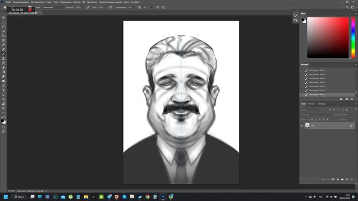Open the opacity value dropdown in options bar
This screenshot has height=201, width=358.
point(79,7)
